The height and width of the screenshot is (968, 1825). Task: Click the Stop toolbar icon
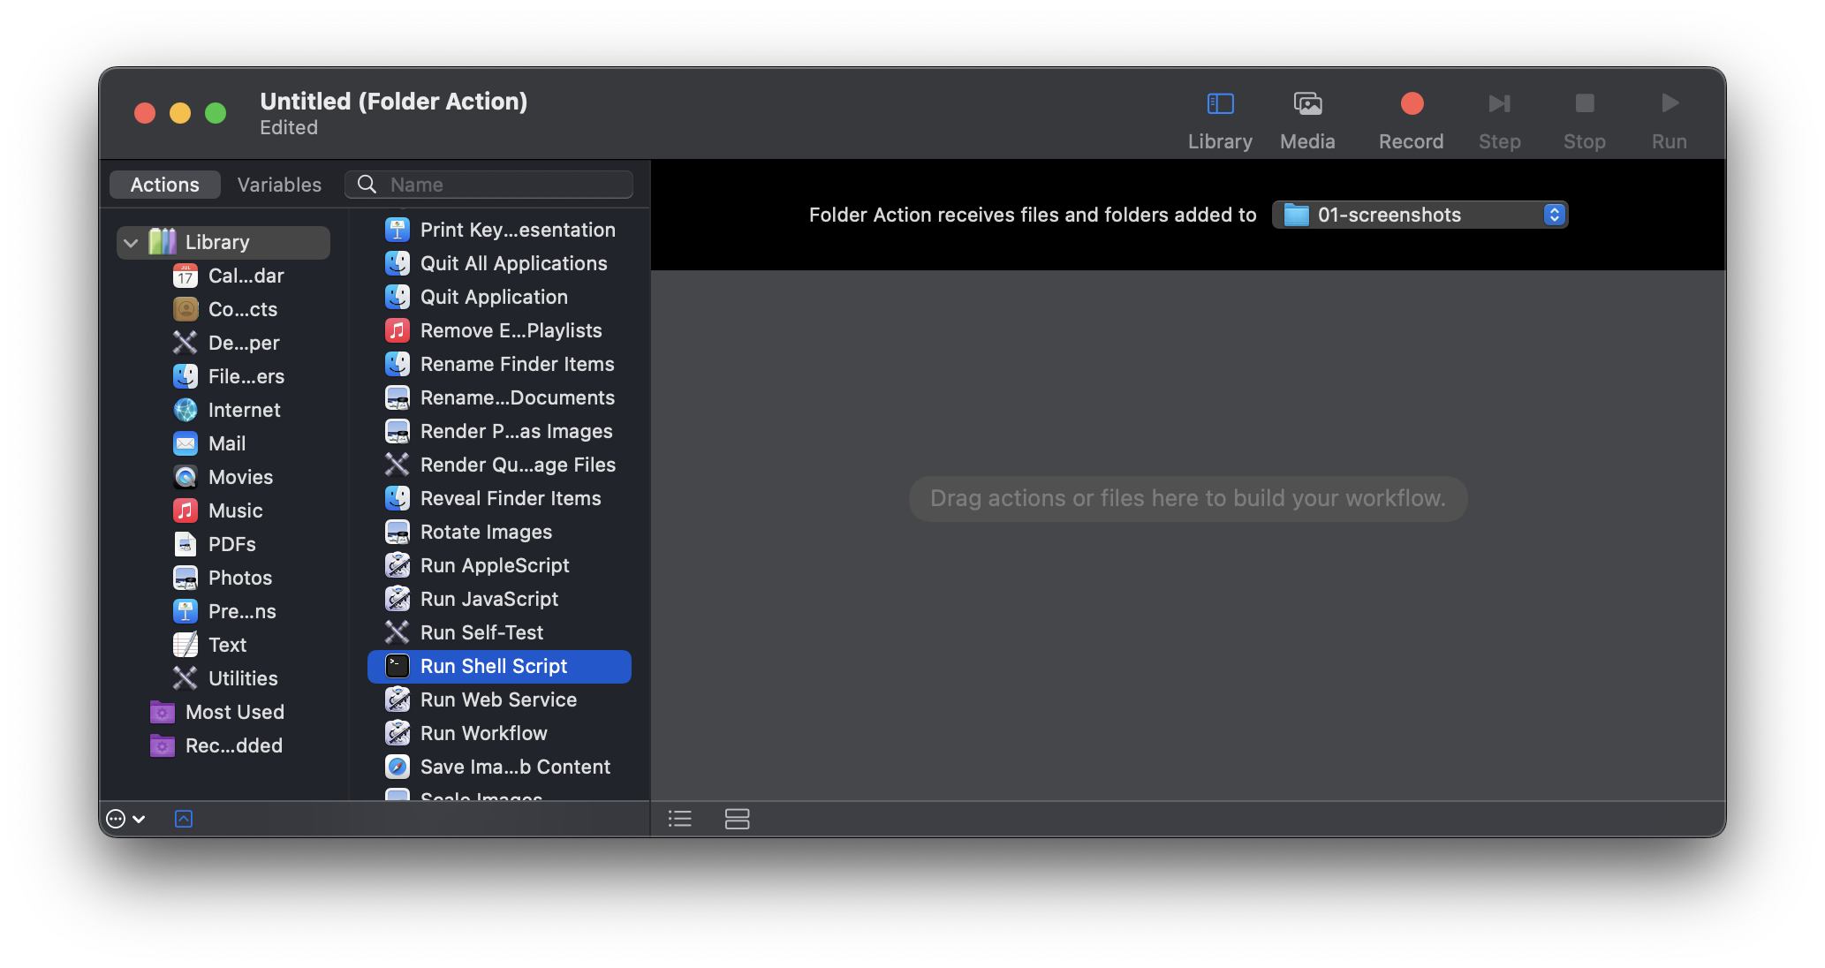[1584, 104]
